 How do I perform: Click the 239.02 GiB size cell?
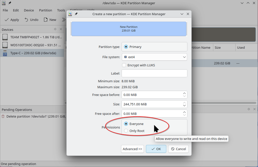click(x=222, y=63)
